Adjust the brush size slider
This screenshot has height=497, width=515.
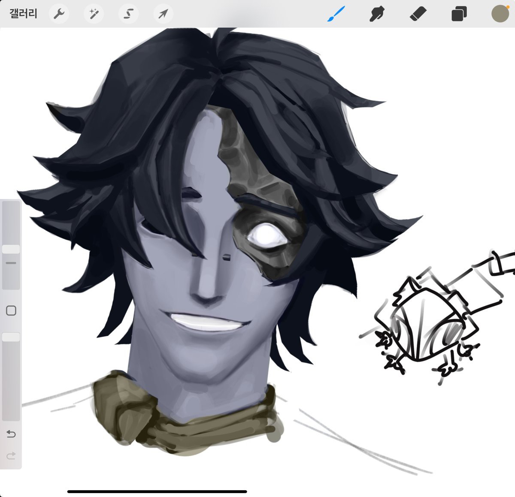pyautogui.click(x=11, y=249)
